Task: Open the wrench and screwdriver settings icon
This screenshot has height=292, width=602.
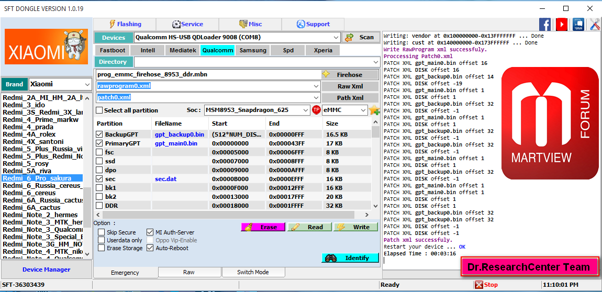Action: click(x=595, y=24)
